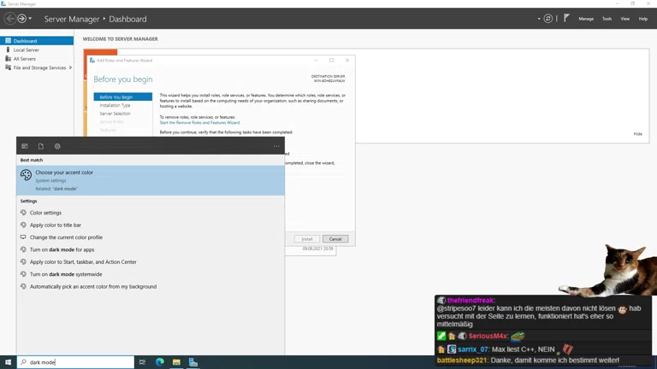Open Turn on dark mode for apps
The height and width of the screenshot is (369, 657).
151,249
